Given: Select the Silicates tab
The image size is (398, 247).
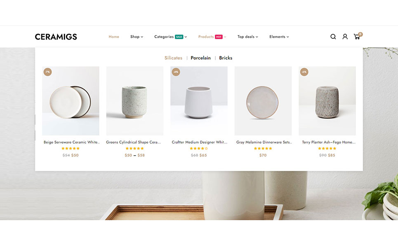Looking at the screenshot, I should tap(173, 58).
